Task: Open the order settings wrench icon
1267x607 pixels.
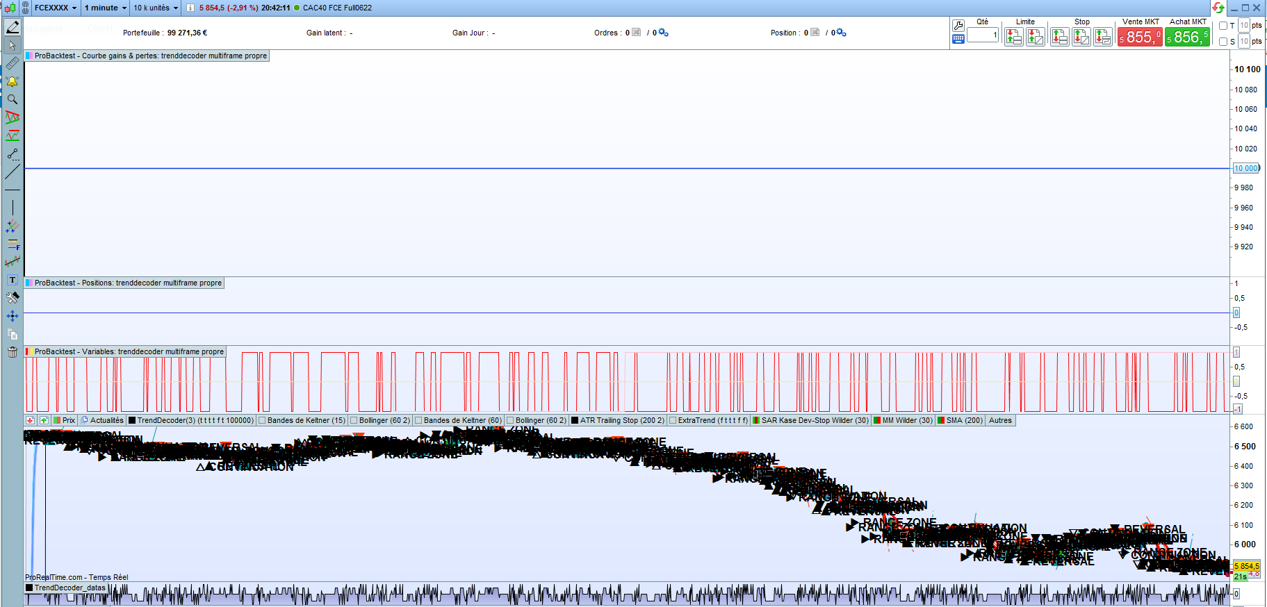Action: [958, 26]
